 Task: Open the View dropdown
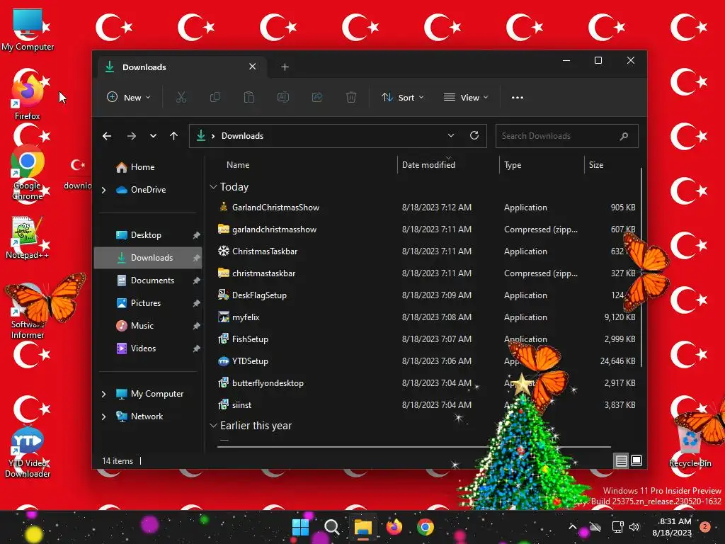tap(466, 98)
